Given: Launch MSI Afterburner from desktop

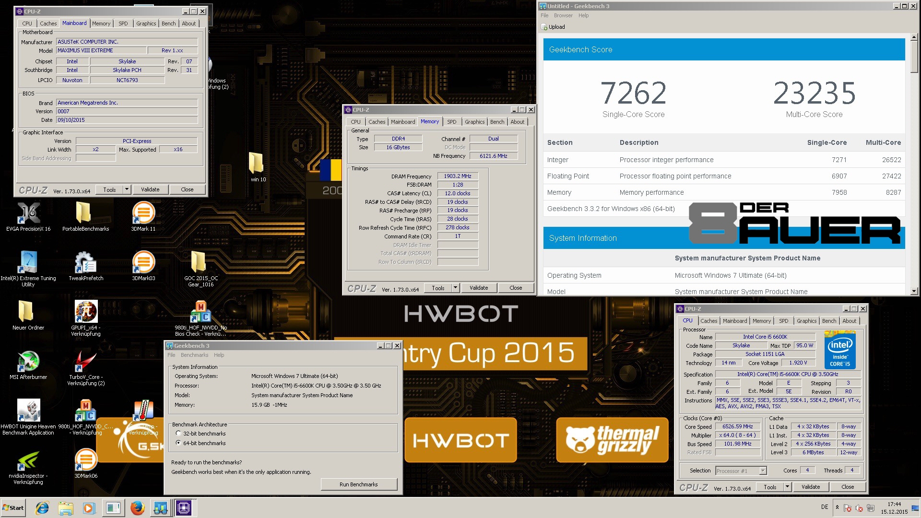Looking at the screenshot, I should [28, 365].
